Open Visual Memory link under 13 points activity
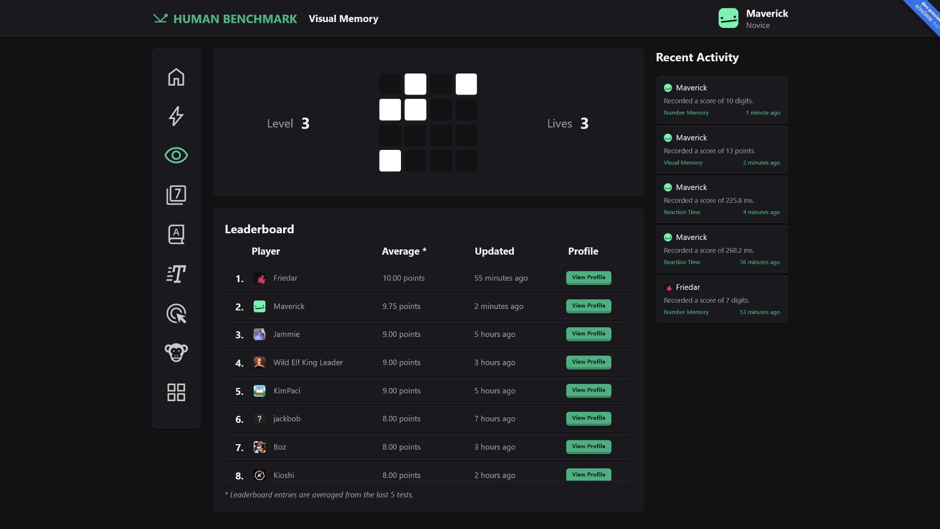The width and height of the screenshot is (940, 529). tap(683, 163)
